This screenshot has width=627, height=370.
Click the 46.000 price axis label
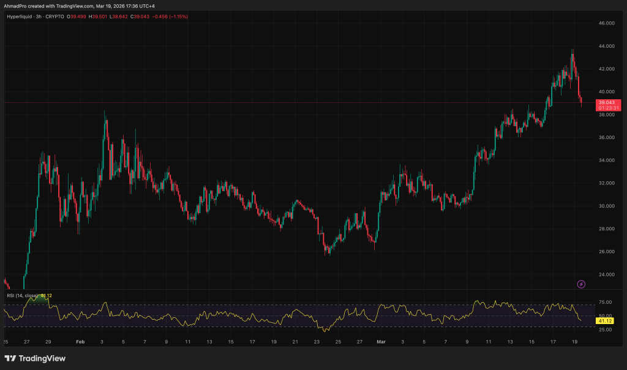(x=606, y=23)
